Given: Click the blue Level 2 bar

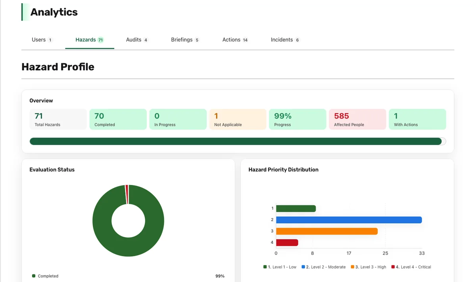Looking at the screenshot, I should 349,220.
